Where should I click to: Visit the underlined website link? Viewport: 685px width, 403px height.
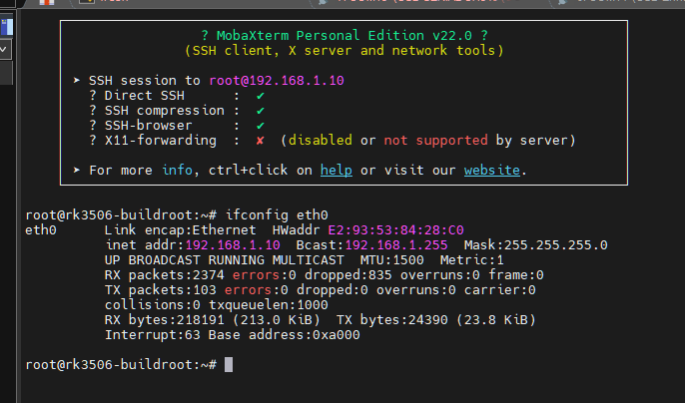492,171
